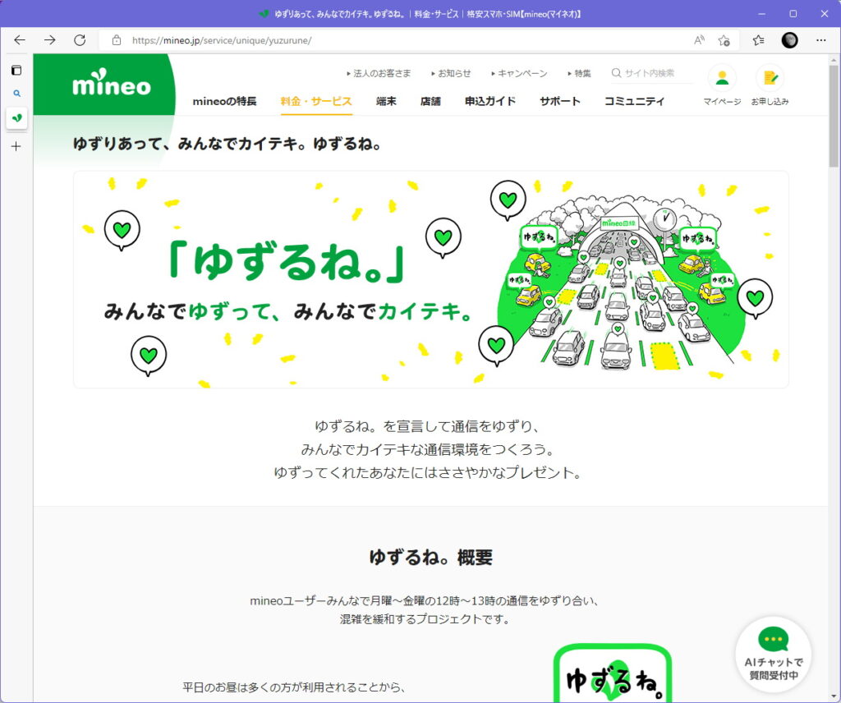Switch to the search tab in sidebar
Image resolution: width=841 pixels, height=703 pixels.
[x=16, y=94]
